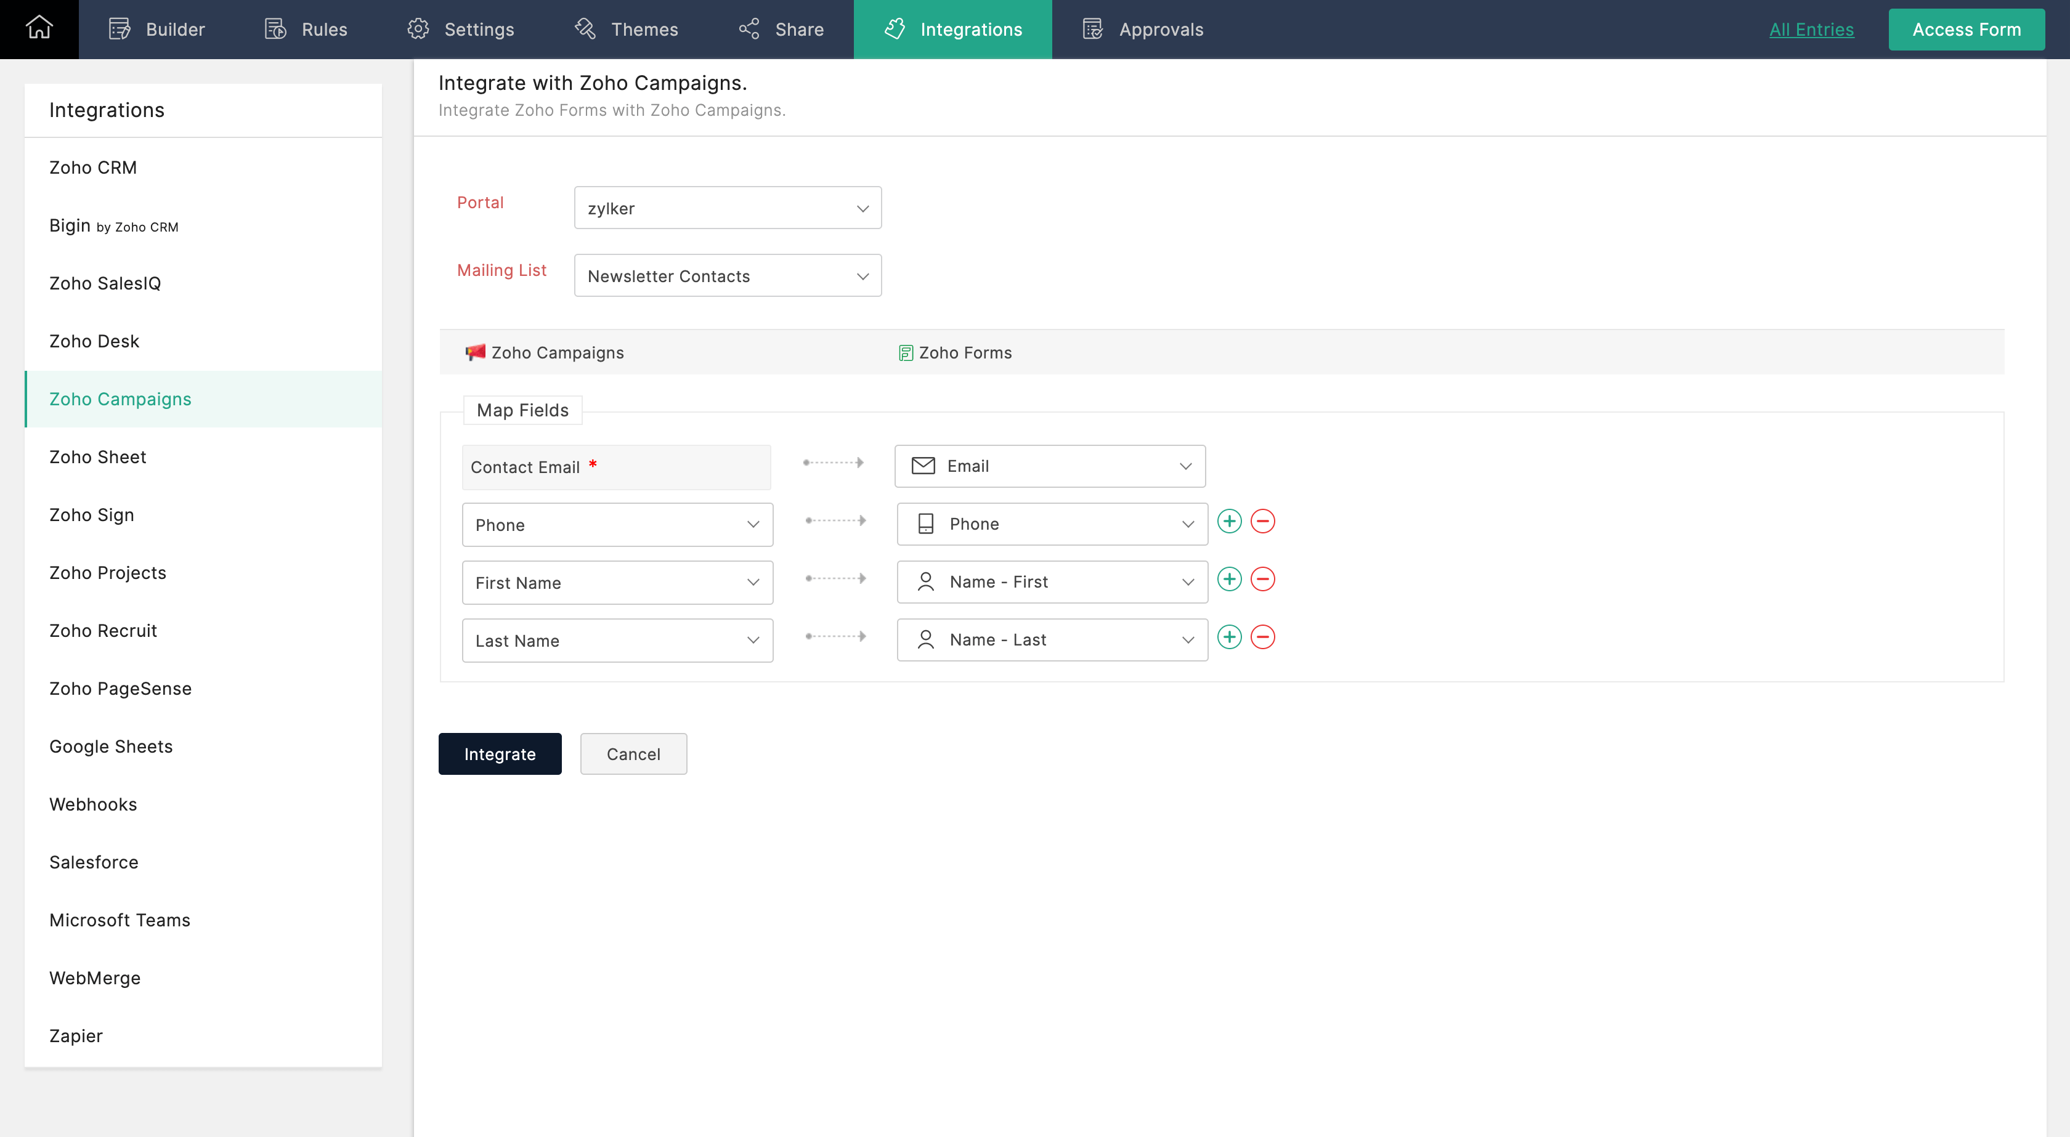Click the Cancel button to discard changes
Screen dimensions: 2070x1137
(633, 753)
